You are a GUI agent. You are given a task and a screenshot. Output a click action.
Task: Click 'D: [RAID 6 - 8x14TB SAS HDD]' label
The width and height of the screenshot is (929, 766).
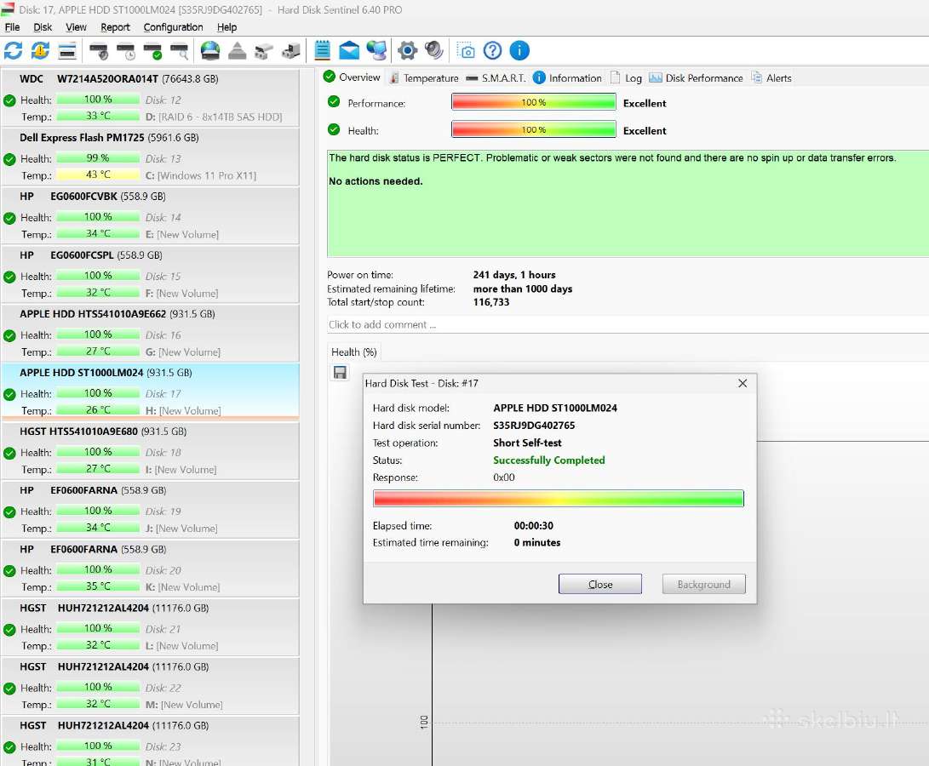(214, 117)
